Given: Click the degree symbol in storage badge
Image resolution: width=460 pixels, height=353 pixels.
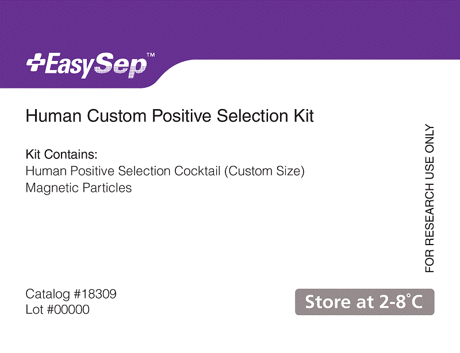Looking at the screenshot, I should coord(408,296).
